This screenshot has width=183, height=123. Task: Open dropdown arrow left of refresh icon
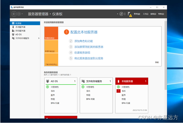coord(118,14)
